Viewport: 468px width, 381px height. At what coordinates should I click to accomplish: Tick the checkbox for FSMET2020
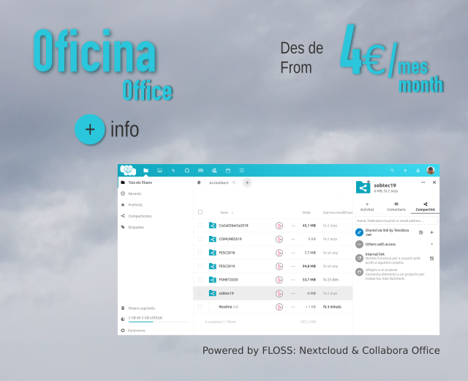pyautogui.click(x=200, y=280)
